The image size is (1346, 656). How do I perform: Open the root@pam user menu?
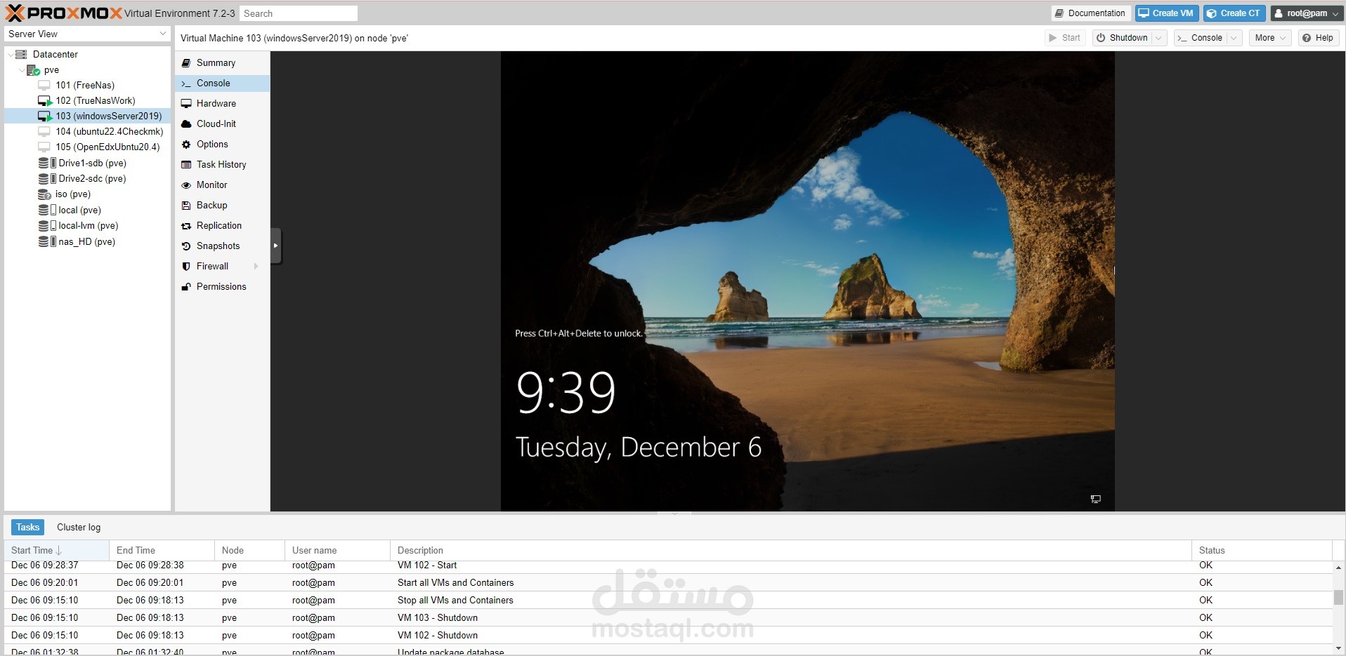(1307, 13)
